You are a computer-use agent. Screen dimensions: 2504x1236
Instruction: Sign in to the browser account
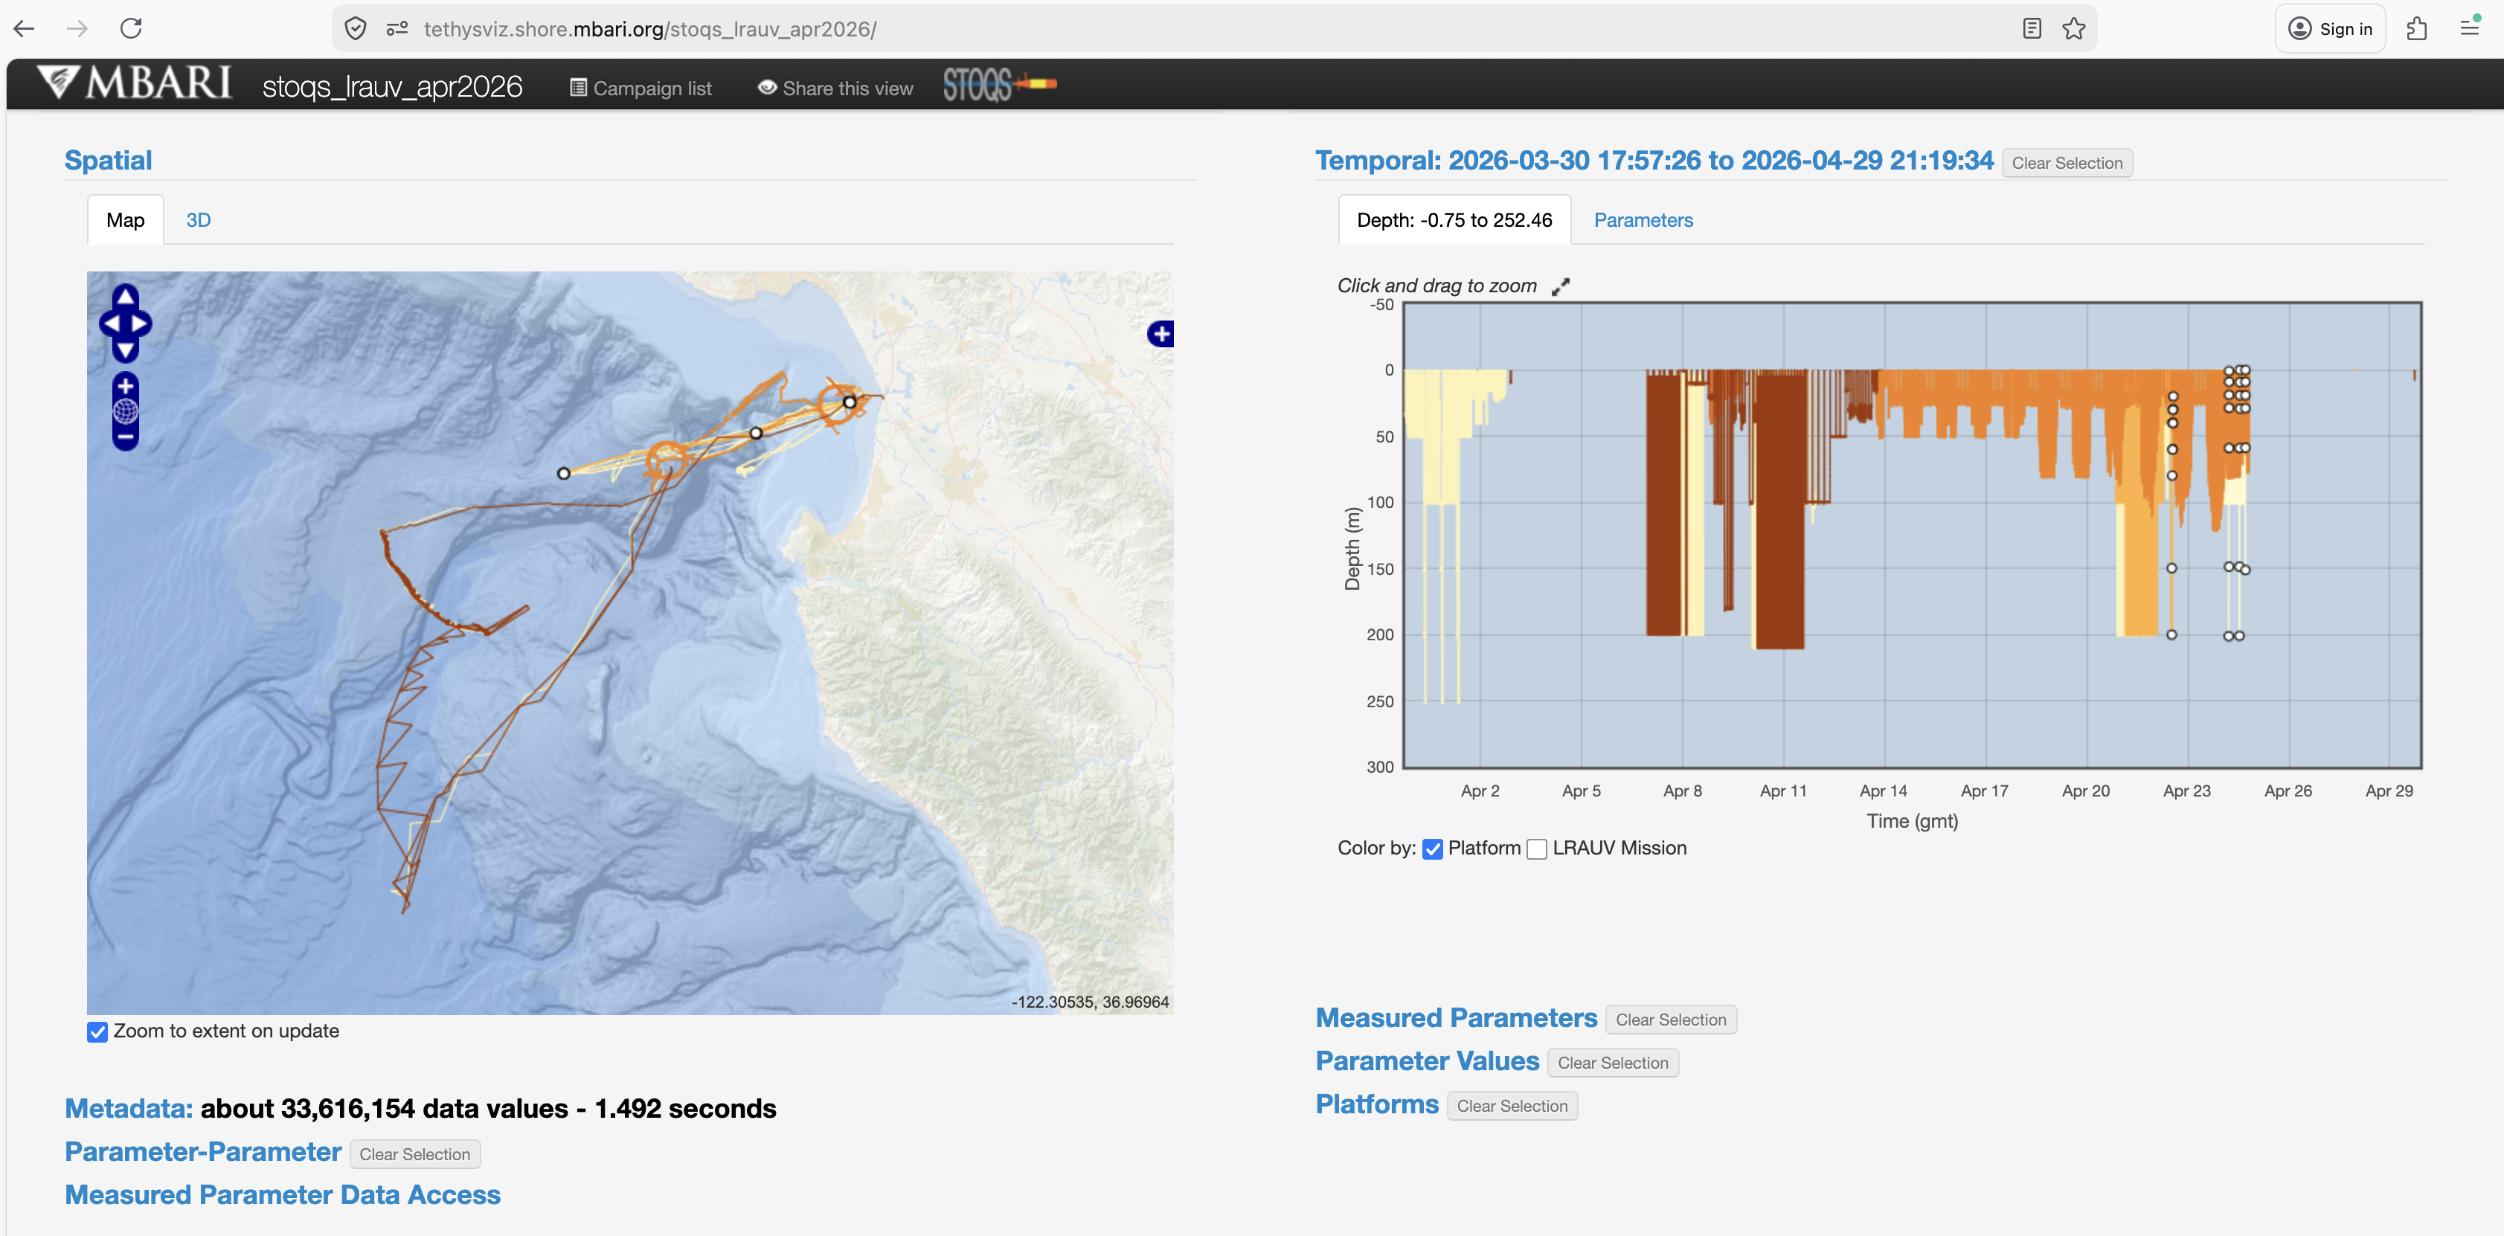2330,29
